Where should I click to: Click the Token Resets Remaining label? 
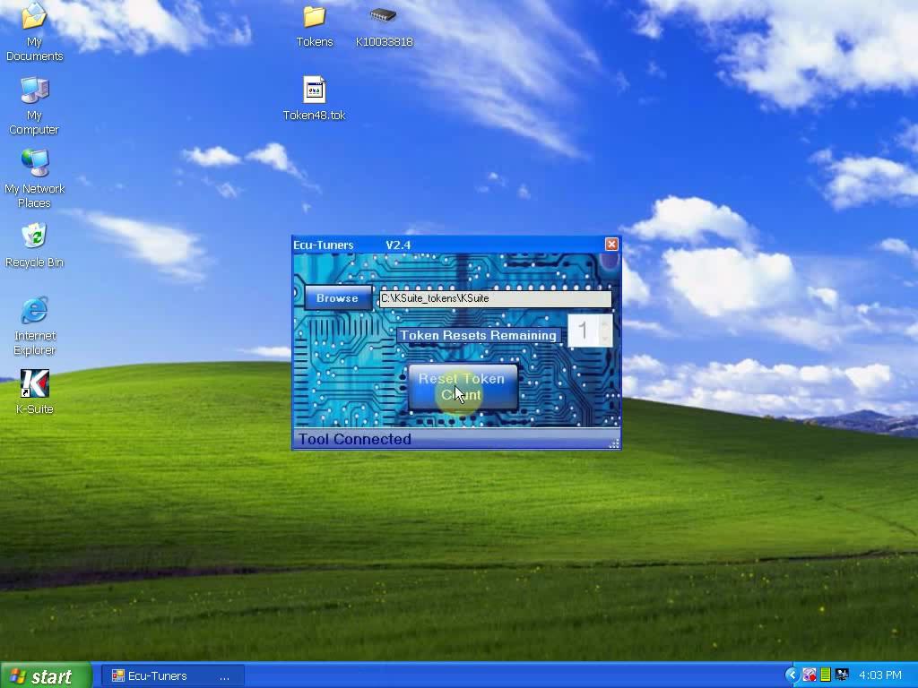pyautogui.click(x=478, y=335)
